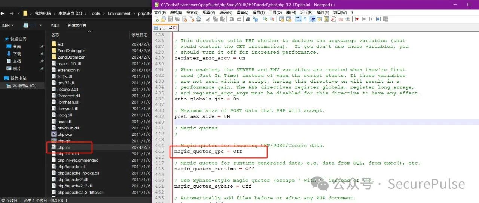Click the Cut scissors icon
The width and height of the screenshot is (479, 203).
coord(208,19)
